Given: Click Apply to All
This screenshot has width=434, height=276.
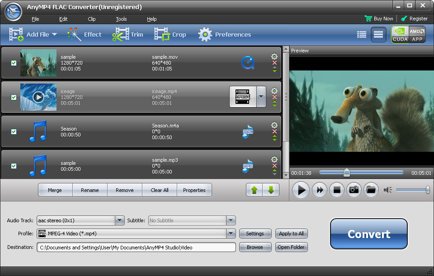Looking at the screenshot, I should pyautogui.click(x=291, y=234).
